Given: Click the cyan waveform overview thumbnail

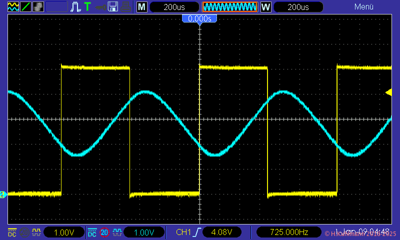Looking at the screenshot, I should click(229, 7).
